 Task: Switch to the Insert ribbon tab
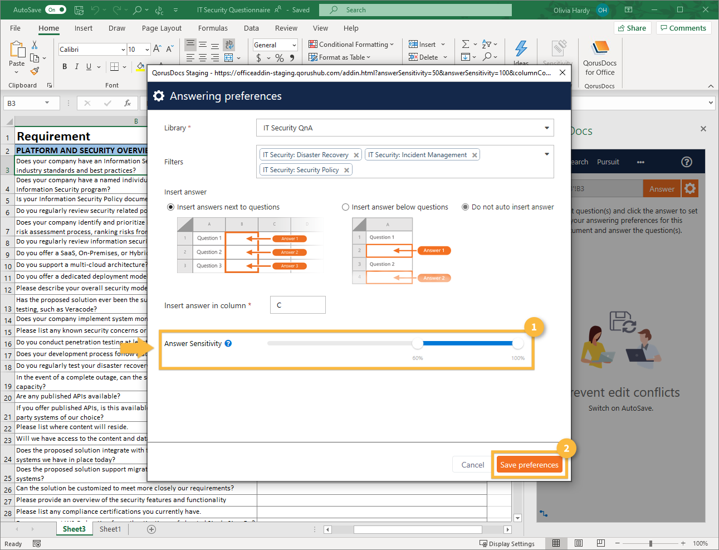coord(84,28)
